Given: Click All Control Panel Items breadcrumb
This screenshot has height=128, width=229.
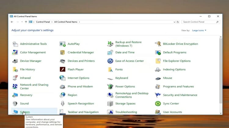Looking at the screenshot, I should (x=66, y=22).
